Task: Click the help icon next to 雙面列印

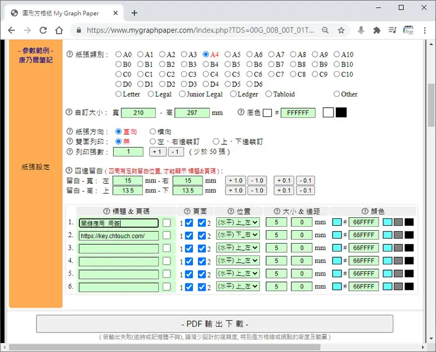Action: (70, 141)
